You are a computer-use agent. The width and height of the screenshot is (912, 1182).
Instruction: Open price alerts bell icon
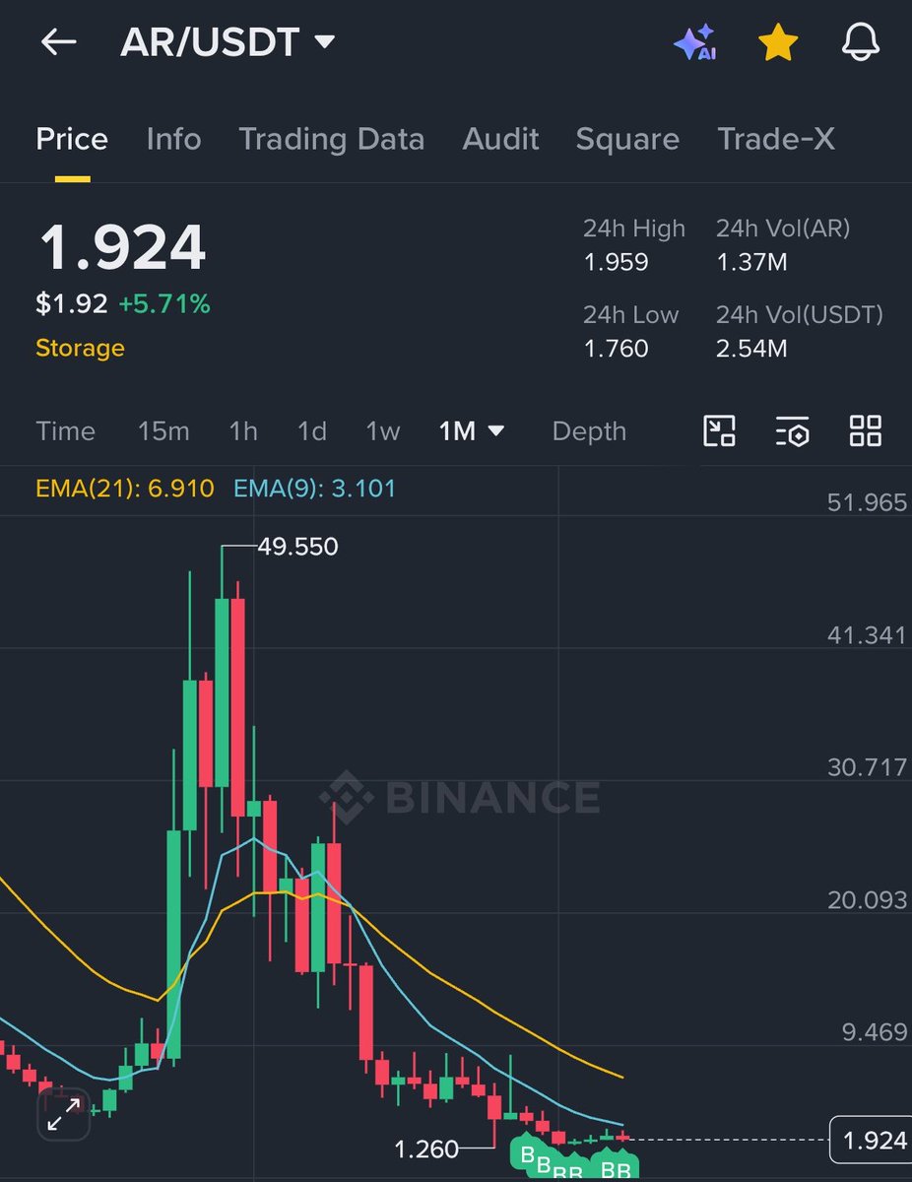[860, 43]
